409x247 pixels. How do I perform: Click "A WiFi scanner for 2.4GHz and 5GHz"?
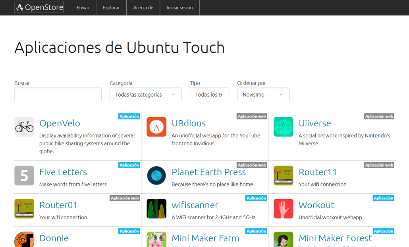(213, 217)
